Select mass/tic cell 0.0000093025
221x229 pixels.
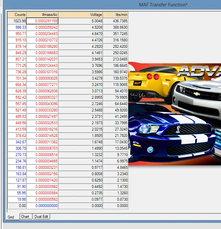click(x=42, y=78)
